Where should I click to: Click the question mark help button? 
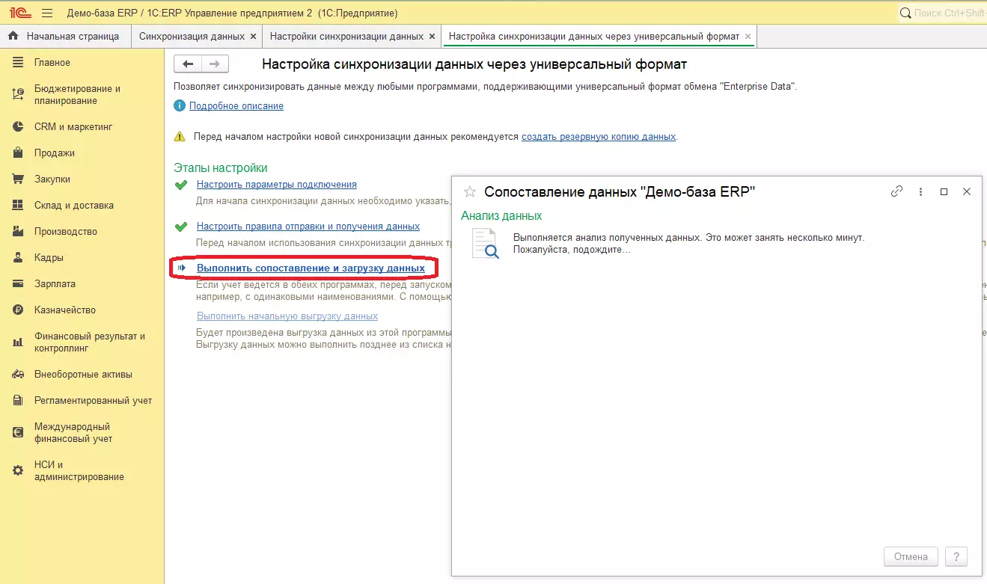point(956,556)
